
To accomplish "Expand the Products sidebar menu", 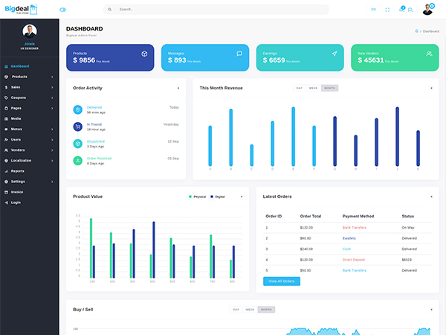I will point(28,77).
